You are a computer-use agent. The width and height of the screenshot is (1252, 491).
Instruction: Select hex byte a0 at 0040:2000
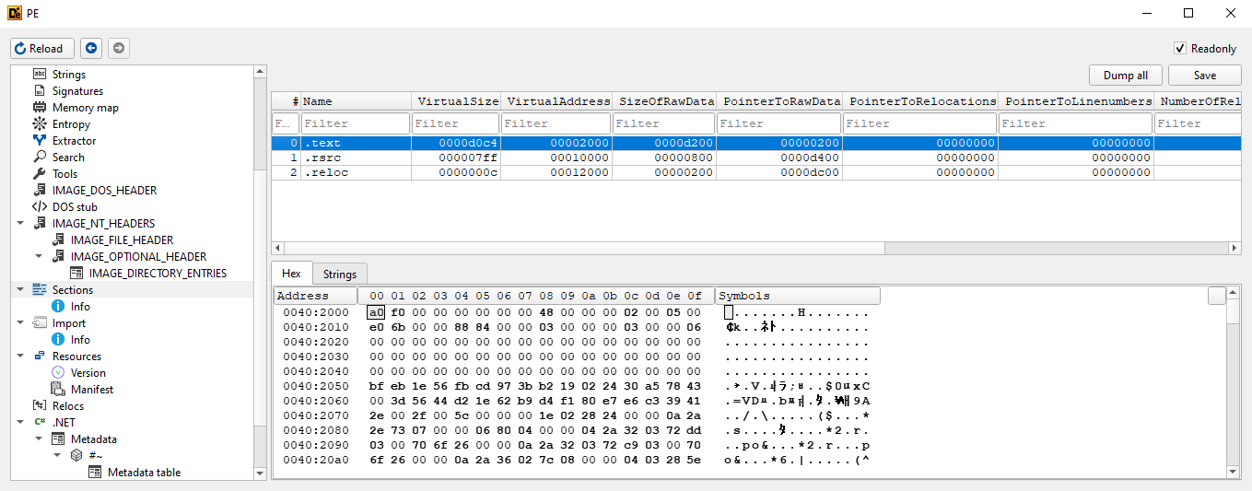(x=376, y=312)
